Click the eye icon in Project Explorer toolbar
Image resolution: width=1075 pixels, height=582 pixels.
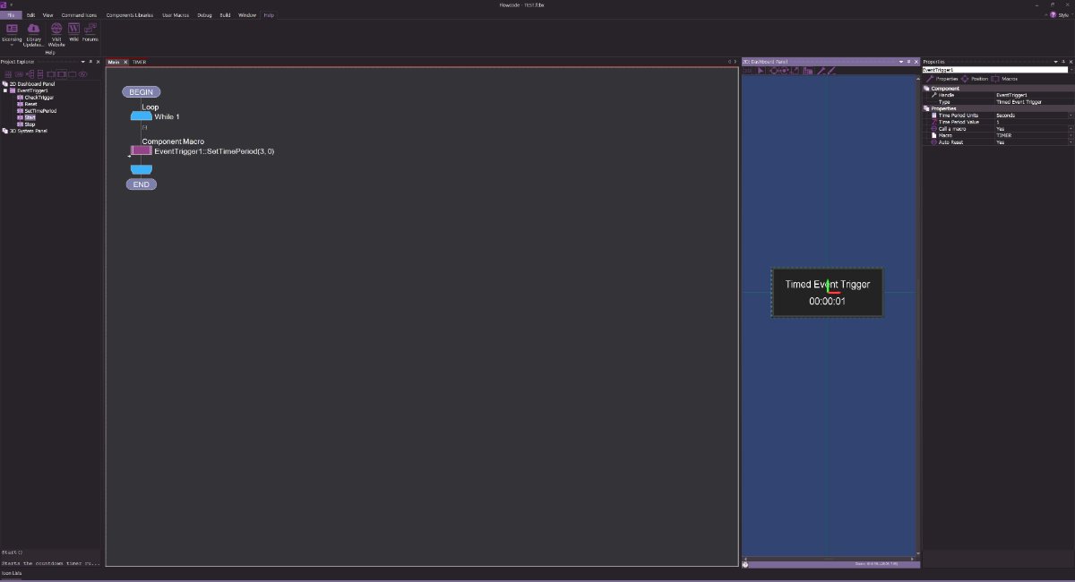click(x=82, y=74)
